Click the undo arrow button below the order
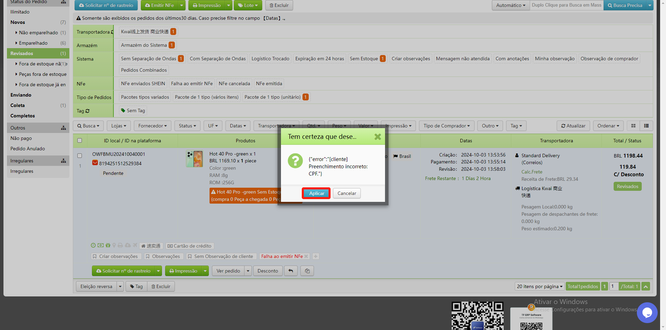Viewport: 666px width, 330px height. 290,270
